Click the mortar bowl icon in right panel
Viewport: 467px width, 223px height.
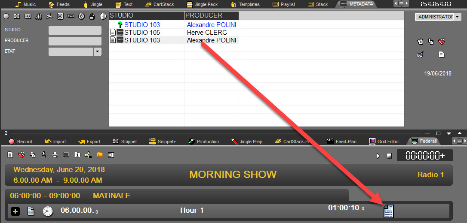(420, 54)
